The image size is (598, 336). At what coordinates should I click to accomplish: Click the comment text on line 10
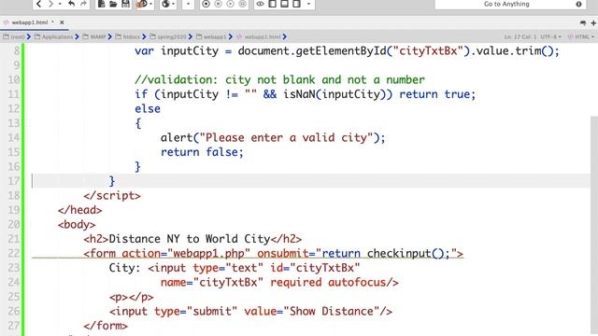pyautogui.click(x=279, y=79)
